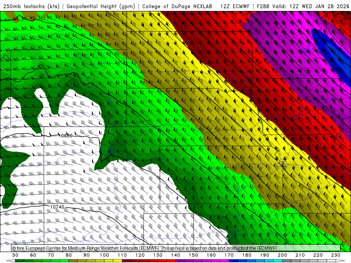Screen dimensions: 351x263
Task: Click the 'F288' forecast hour text
Action: tap(264, 7)
